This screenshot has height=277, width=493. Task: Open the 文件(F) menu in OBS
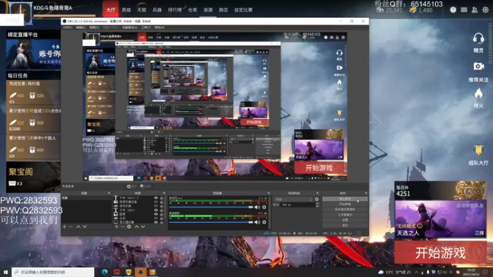tap(67, 28)
